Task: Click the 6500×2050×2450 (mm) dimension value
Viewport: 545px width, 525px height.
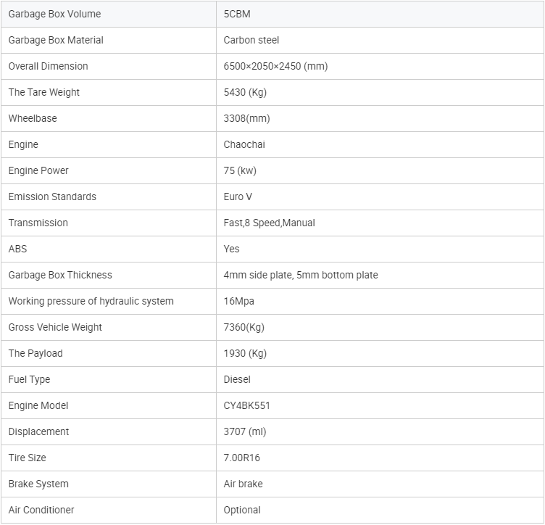Action: tap(275, 67)
